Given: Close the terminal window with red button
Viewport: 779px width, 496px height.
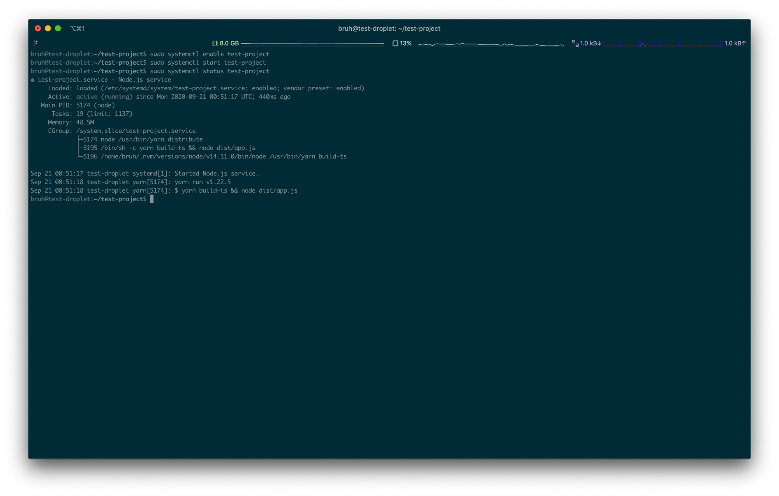Looking at the screenshot, I should tap(38, 28).
